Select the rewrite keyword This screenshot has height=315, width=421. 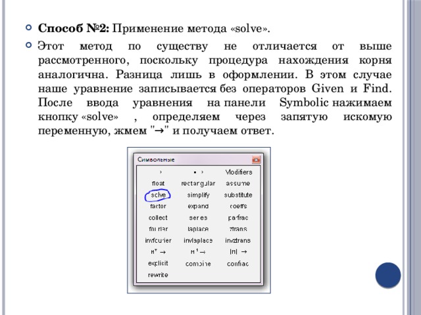158,275
